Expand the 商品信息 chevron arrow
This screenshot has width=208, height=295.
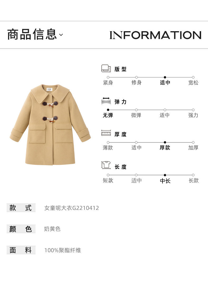click(61, 35)
